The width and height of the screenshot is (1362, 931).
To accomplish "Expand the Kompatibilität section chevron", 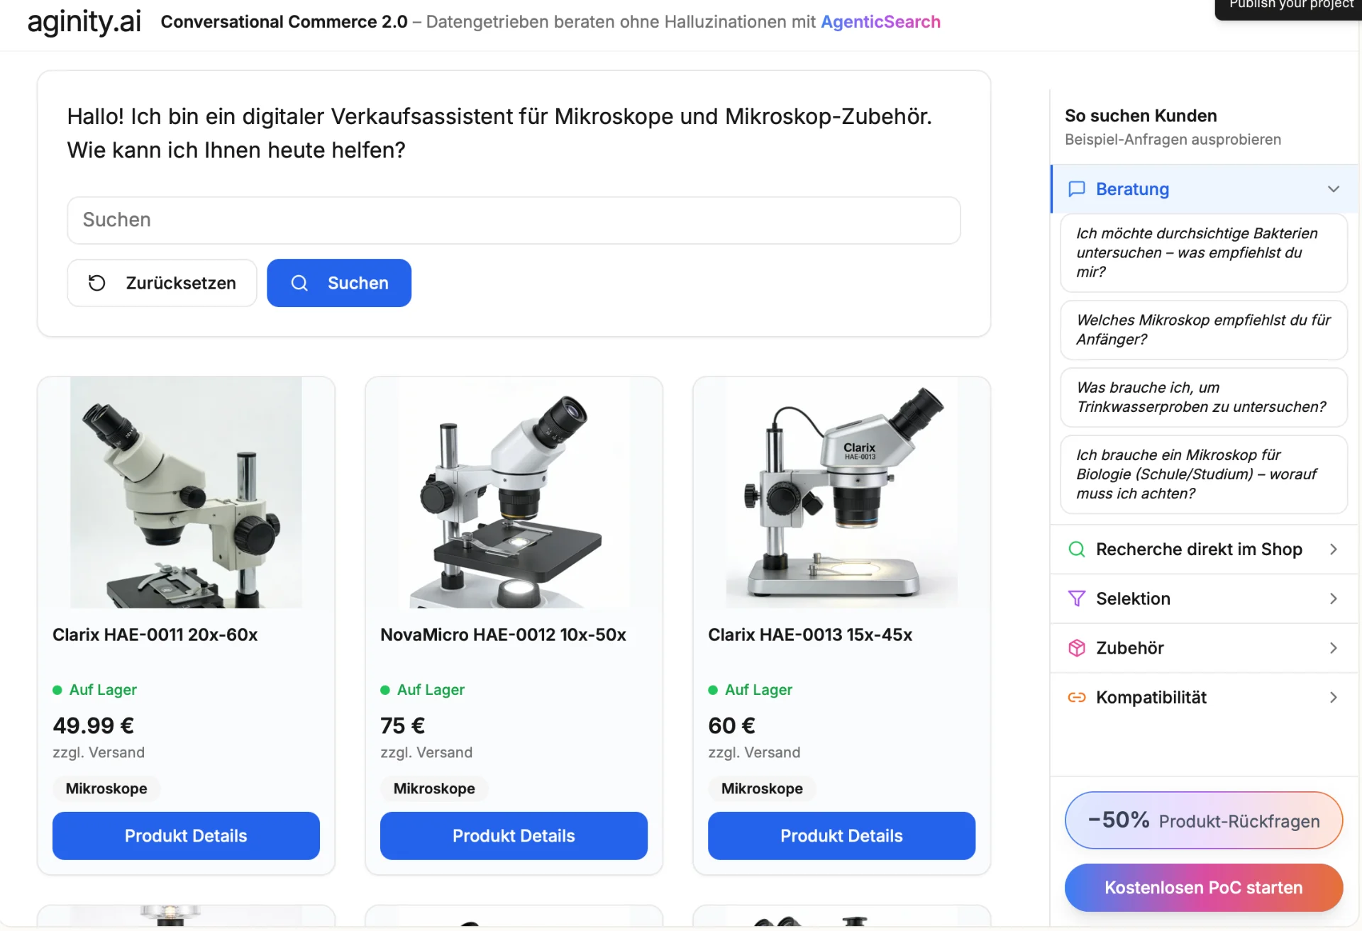I will point(1333,698).
